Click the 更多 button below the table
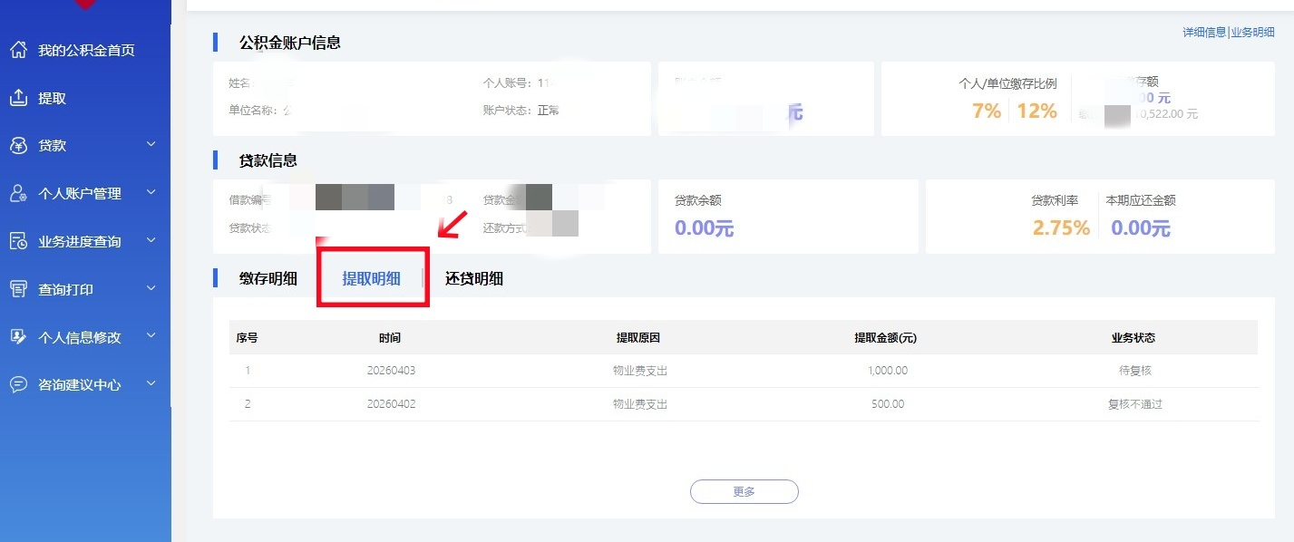Screen dimensions: 1294x542 744,491
